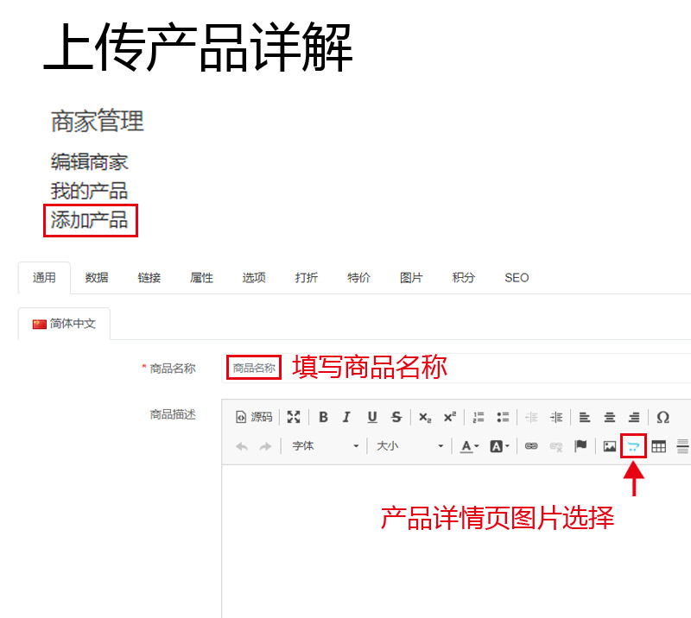The width and height of the screenshot is (691, 618).
Task: Switch to the SEO tab
Action: click(x=516, y=277)
